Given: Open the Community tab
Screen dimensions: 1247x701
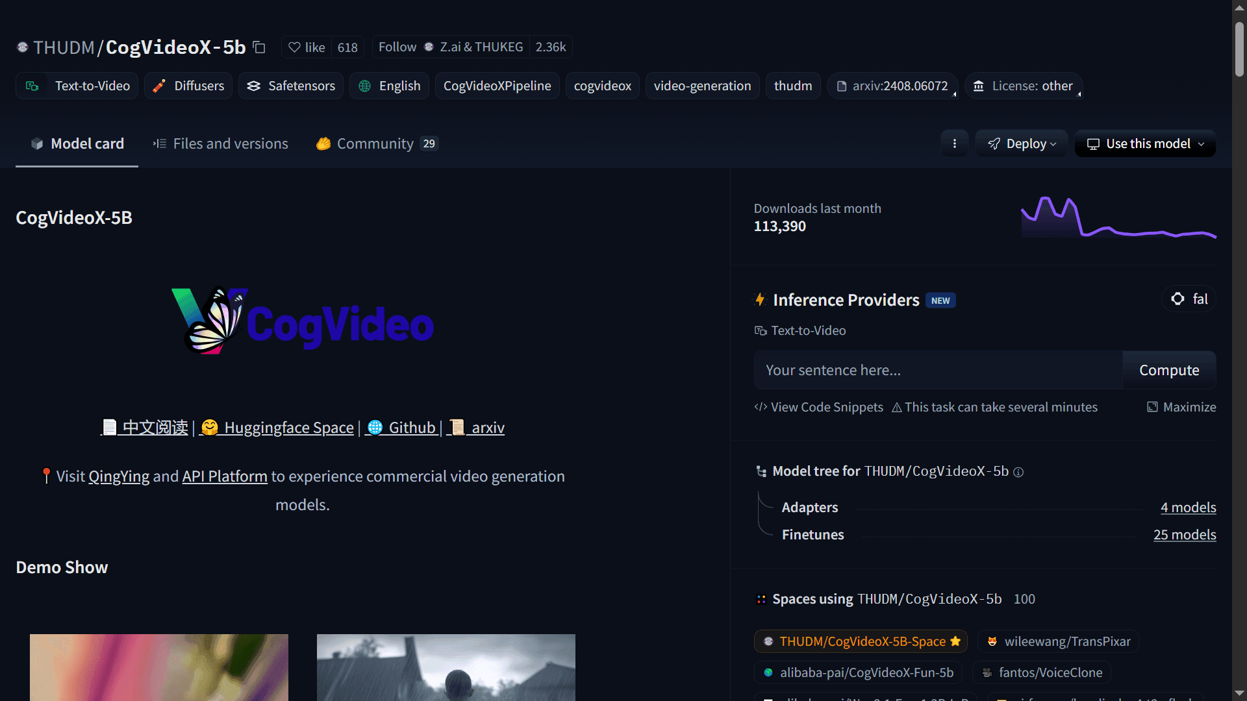Looking at the screenshot, I should [x=375, y=143].
